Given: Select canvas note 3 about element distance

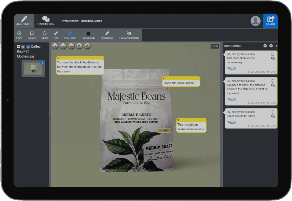Looking at the screenshot, I should click(x=80, y=65).
